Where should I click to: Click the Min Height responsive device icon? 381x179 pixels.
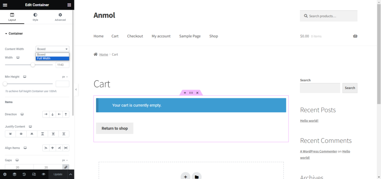pos(25,77)
